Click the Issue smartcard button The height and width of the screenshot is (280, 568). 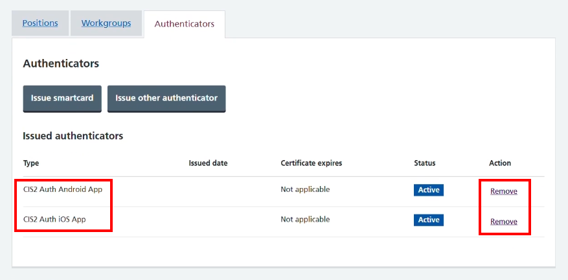click(62, 99)
